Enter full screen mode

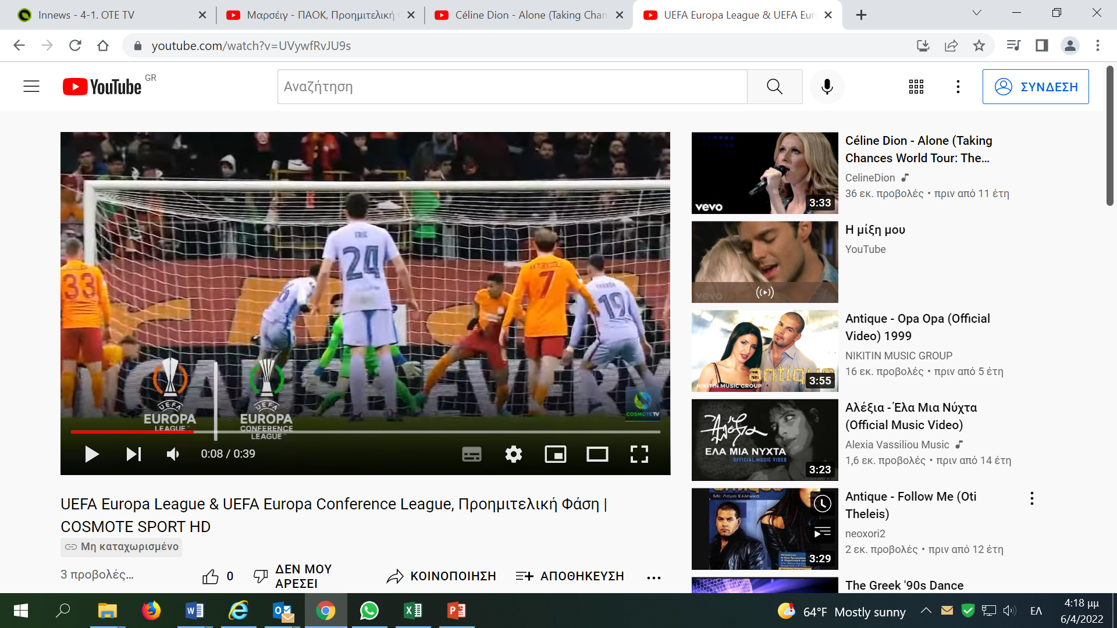(x=639, y=454)
